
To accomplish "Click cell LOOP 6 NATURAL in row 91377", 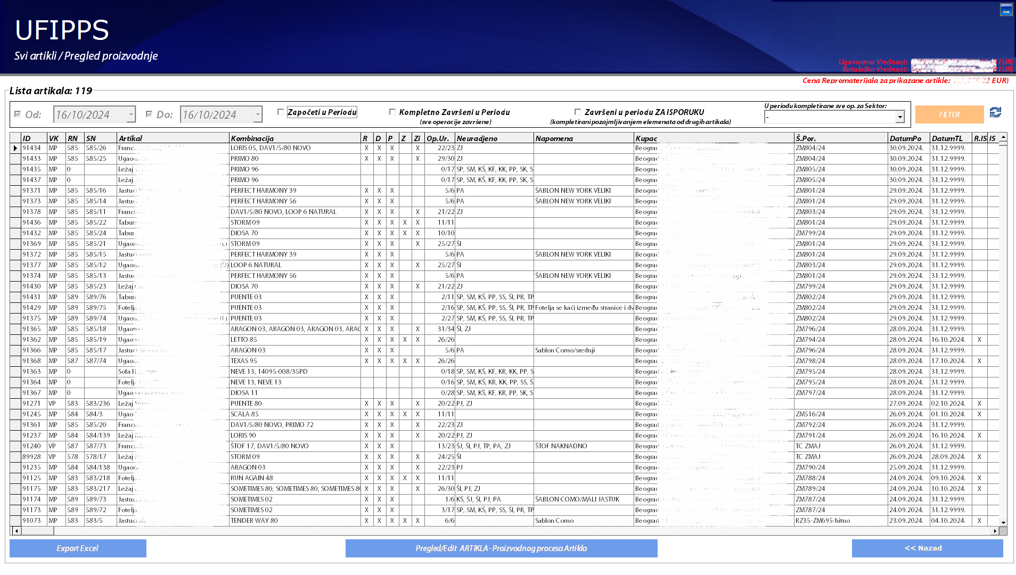I will 295,265.
